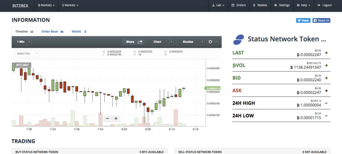
Task: Click the Facebook Share button
Action: [x=321, y=20]
